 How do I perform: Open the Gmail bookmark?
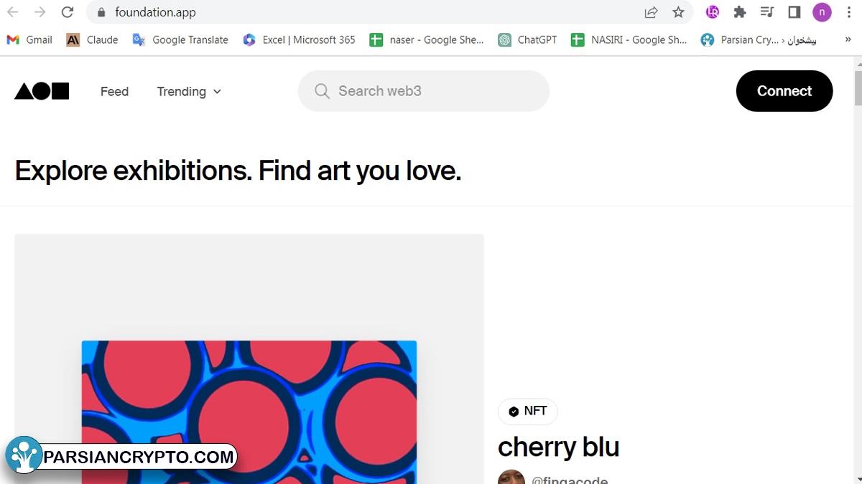click(29, 40)
